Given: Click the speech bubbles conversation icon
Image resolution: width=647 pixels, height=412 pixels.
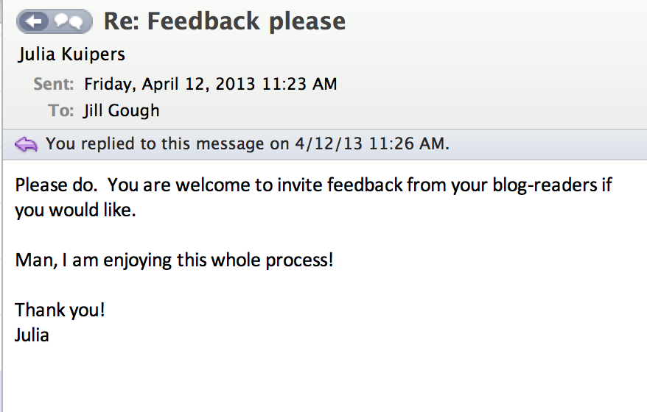Looking at the screenshot, I should tap(72, 22).
